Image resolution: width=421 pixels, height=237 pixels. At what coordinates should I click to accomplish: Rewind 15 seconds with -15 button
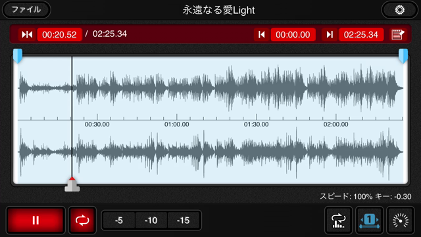coord(184,221)
